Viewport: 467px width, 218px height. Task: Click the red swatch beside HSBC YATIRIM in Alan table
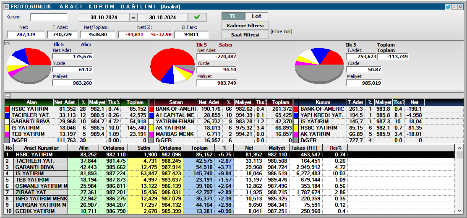tap(7, 109)
